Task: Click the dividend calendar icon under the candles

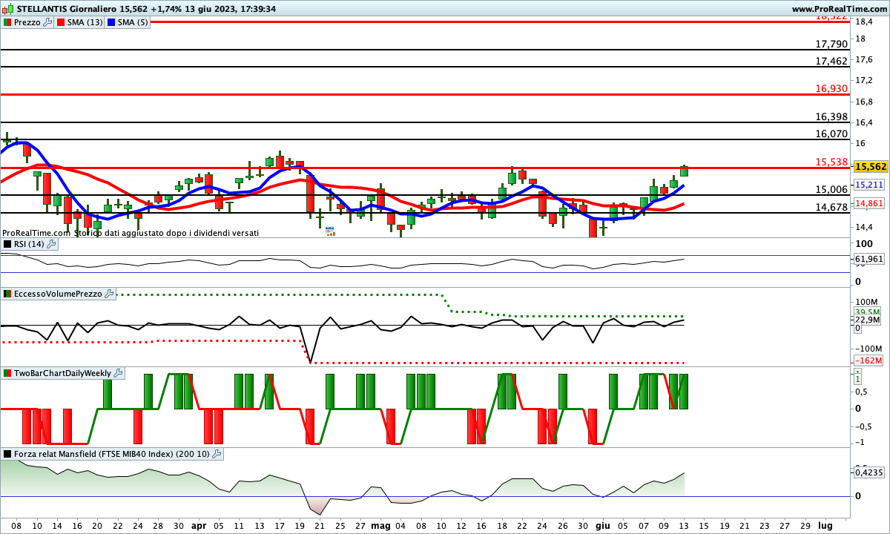Action: click(330, 231)
